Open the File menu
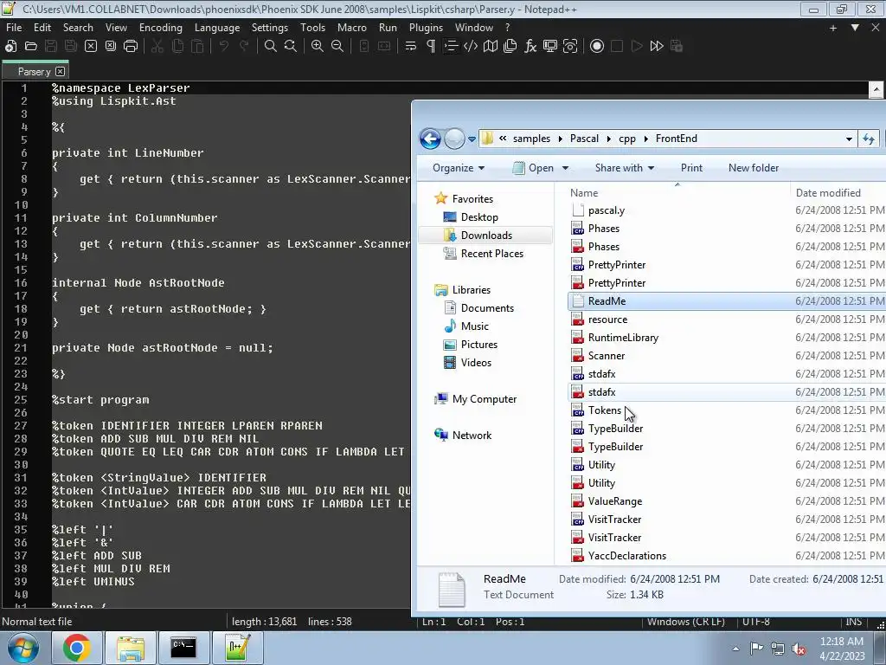The height and width of the screenshot is (665, 886). coord(14,27)
